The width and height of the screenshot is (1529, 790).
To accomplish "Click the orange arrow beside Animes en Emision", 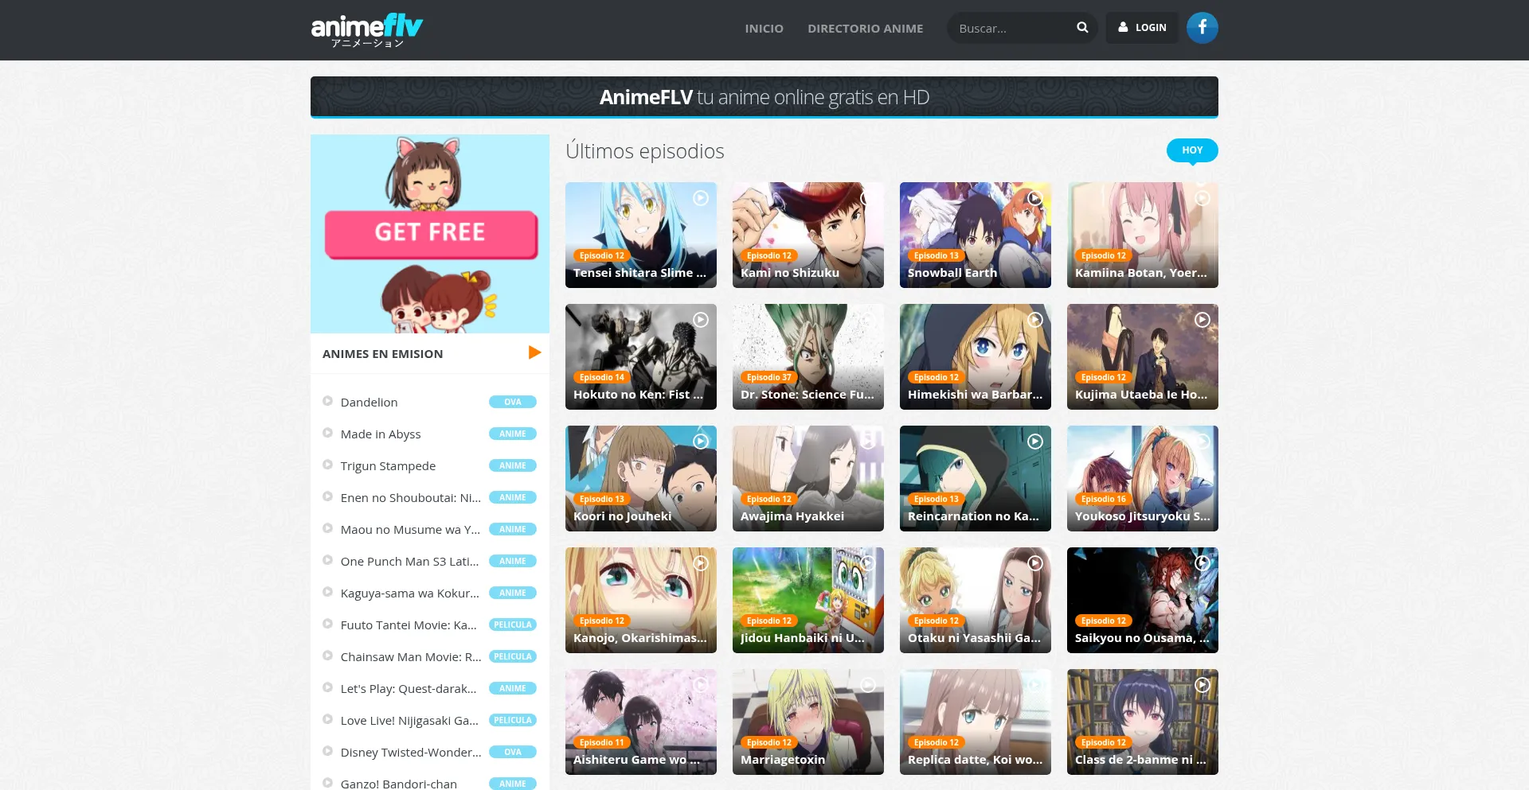I will coord(534,352).
